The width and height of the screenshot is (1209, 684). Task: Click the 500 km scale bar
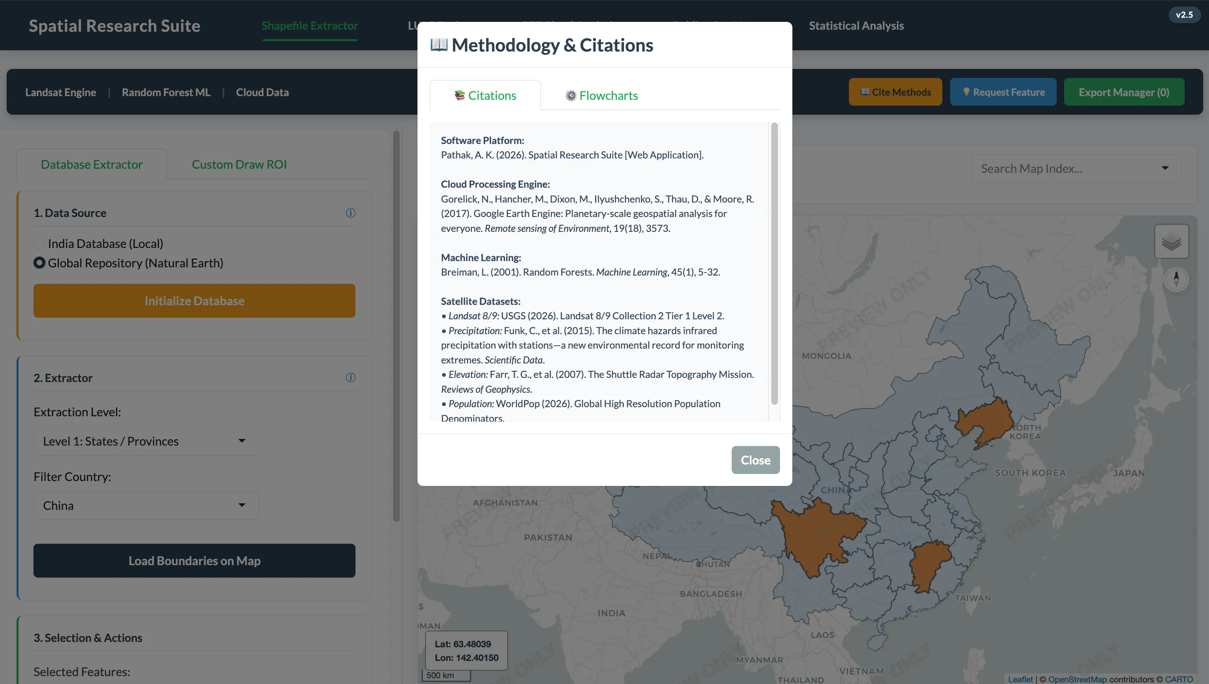pos(446,675)
